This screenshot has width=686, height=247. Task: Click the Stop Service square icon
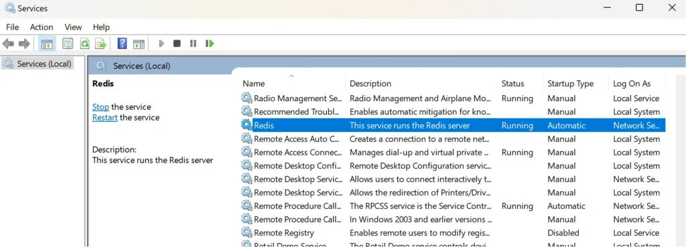(177, 44)
